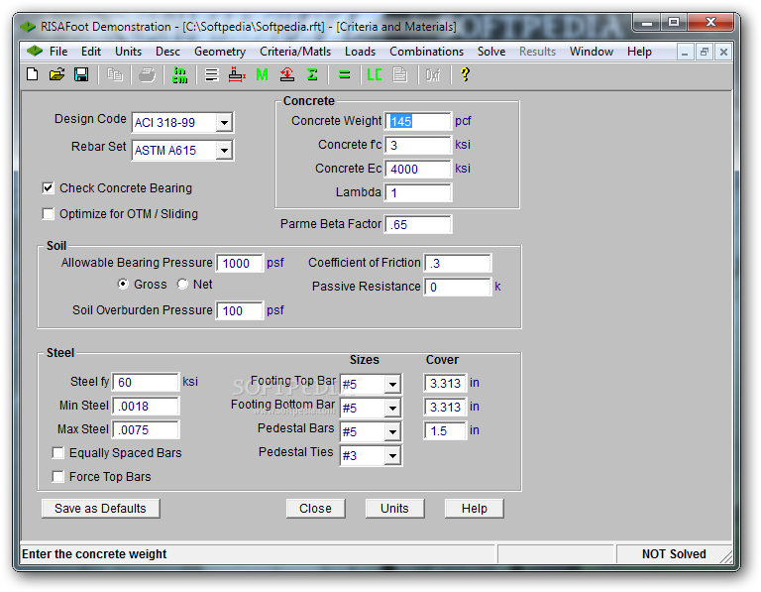This screenshot has height=592, width=761.
Task: Restore the inner Criteria and Materials document window
Action: coord(705,52)
